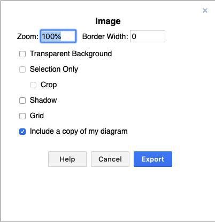Viewport: 215px width, 222px height.
Task: Tick the Selection Only checkbox
Action: 22,70
